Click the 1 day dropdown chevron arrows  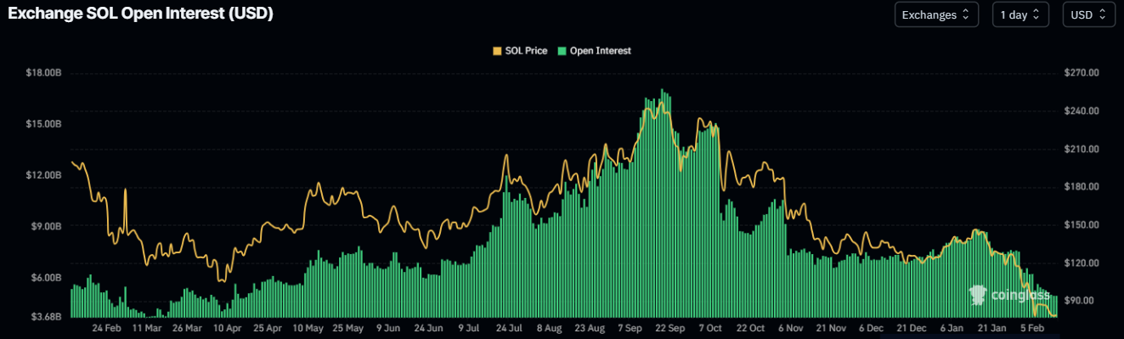coord(1036,14)
